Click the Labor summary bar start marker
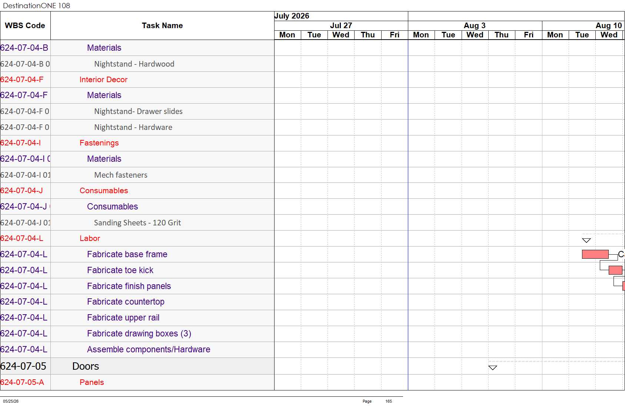The image size is (625, 406). point(586,241)
